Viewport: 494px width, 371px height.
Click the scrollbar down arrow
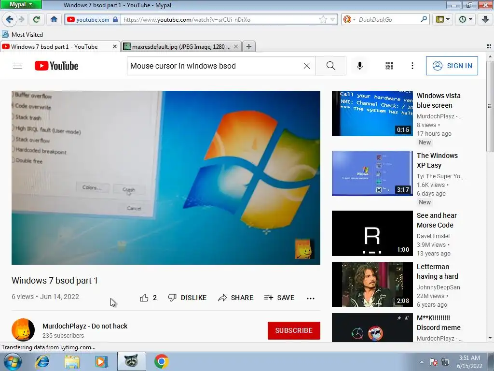pyautogui.click(x=490, y=338)
